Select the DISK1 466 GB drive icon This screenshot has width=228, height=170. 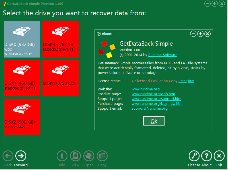click(22, 78)
